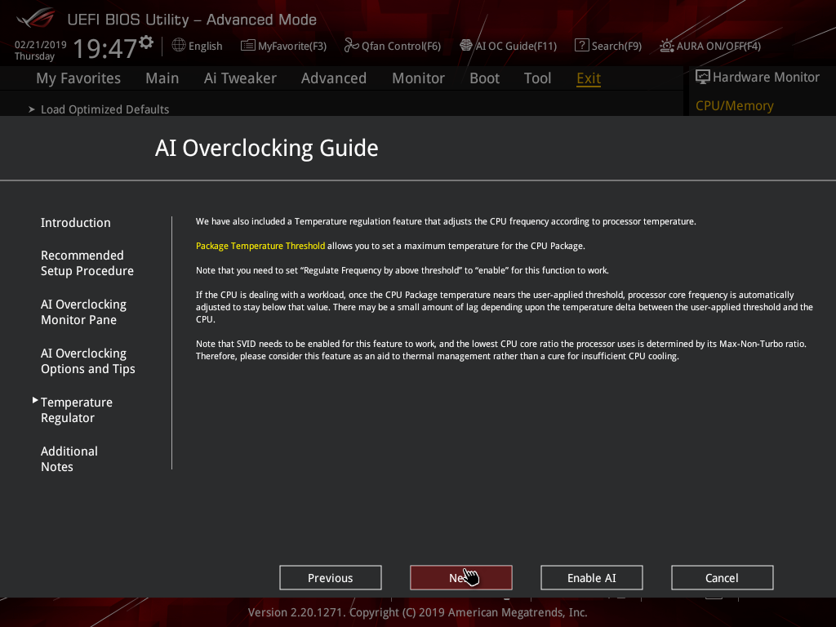Expand Load Optimized Defaults arrow

tap(32, 109)
